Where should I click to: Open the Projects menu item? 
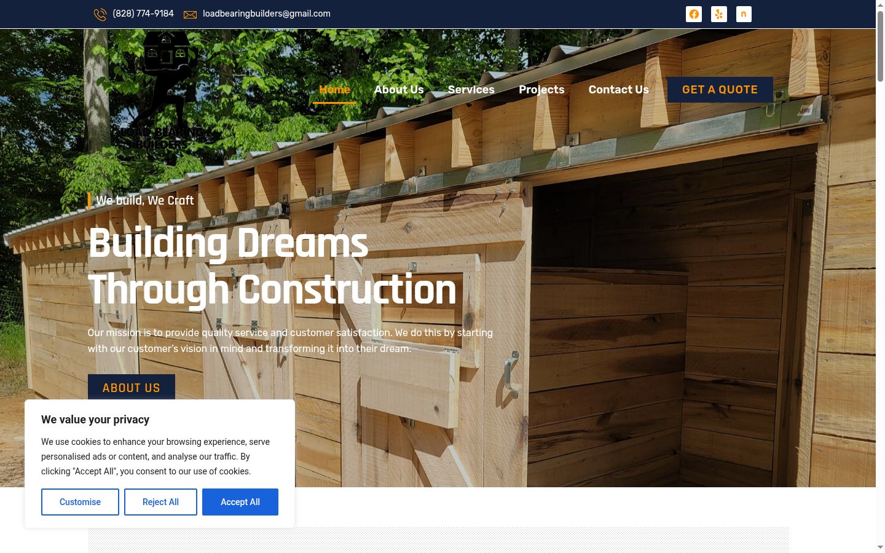541,90
